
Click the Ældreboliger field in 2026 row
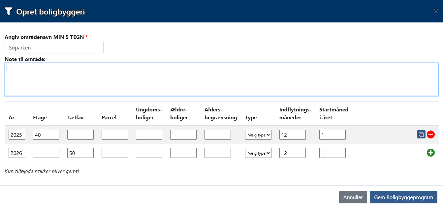pos(183,153)
